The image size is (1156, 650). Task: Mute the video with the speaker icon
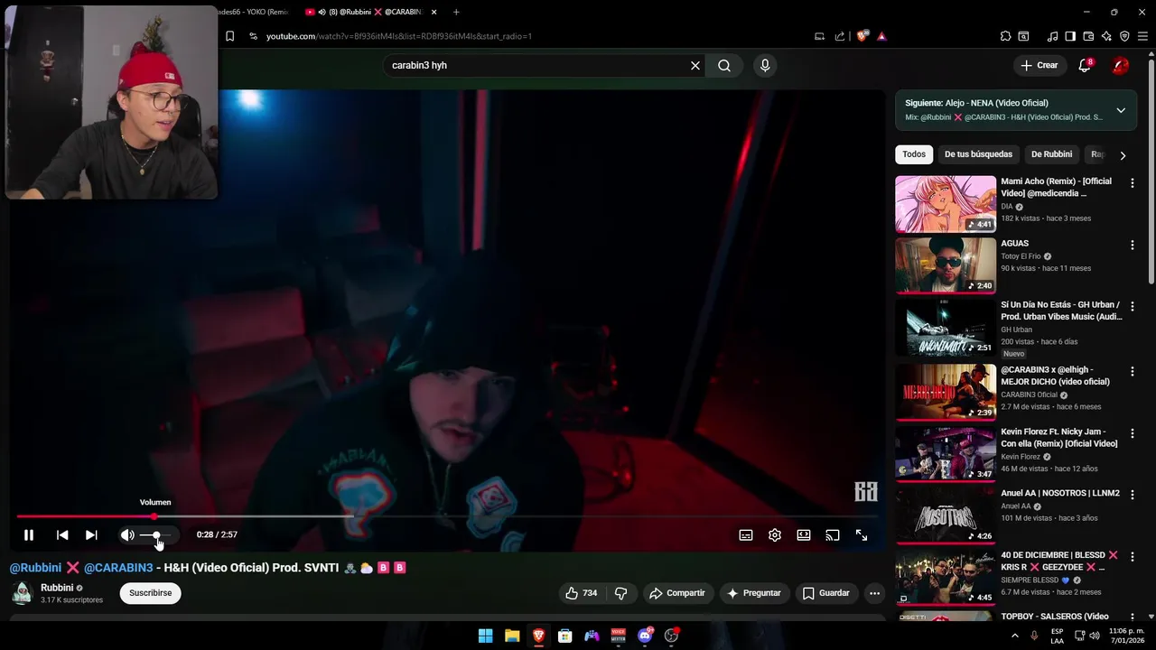coord(127,535)
